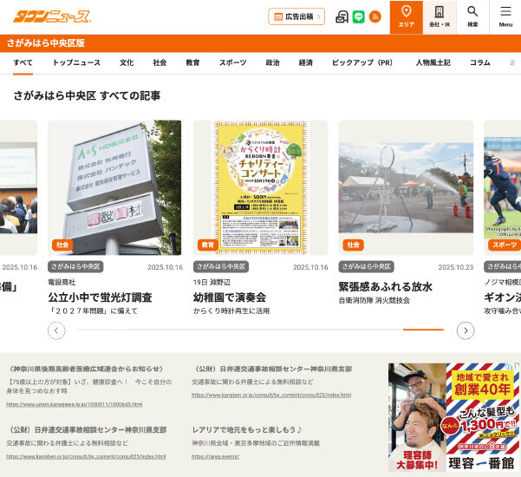Click the 19日 淵野辺 kicker text
This screenshot has height=477, width=521.
[212, 282]
